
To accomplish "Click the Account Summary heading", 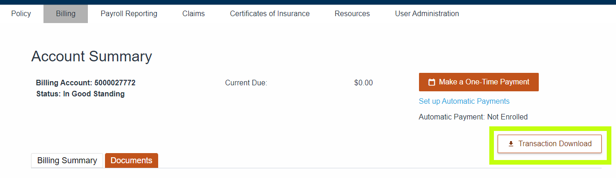I will (x=92, y=56).
